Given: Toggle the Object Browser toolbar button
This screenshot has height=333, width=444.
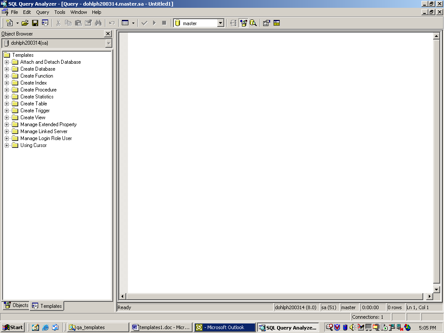Looking at the screenshot, I should coord(243,23).
